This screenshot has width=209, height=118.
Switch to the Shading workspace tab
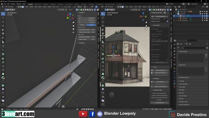[x=77, y=4]
